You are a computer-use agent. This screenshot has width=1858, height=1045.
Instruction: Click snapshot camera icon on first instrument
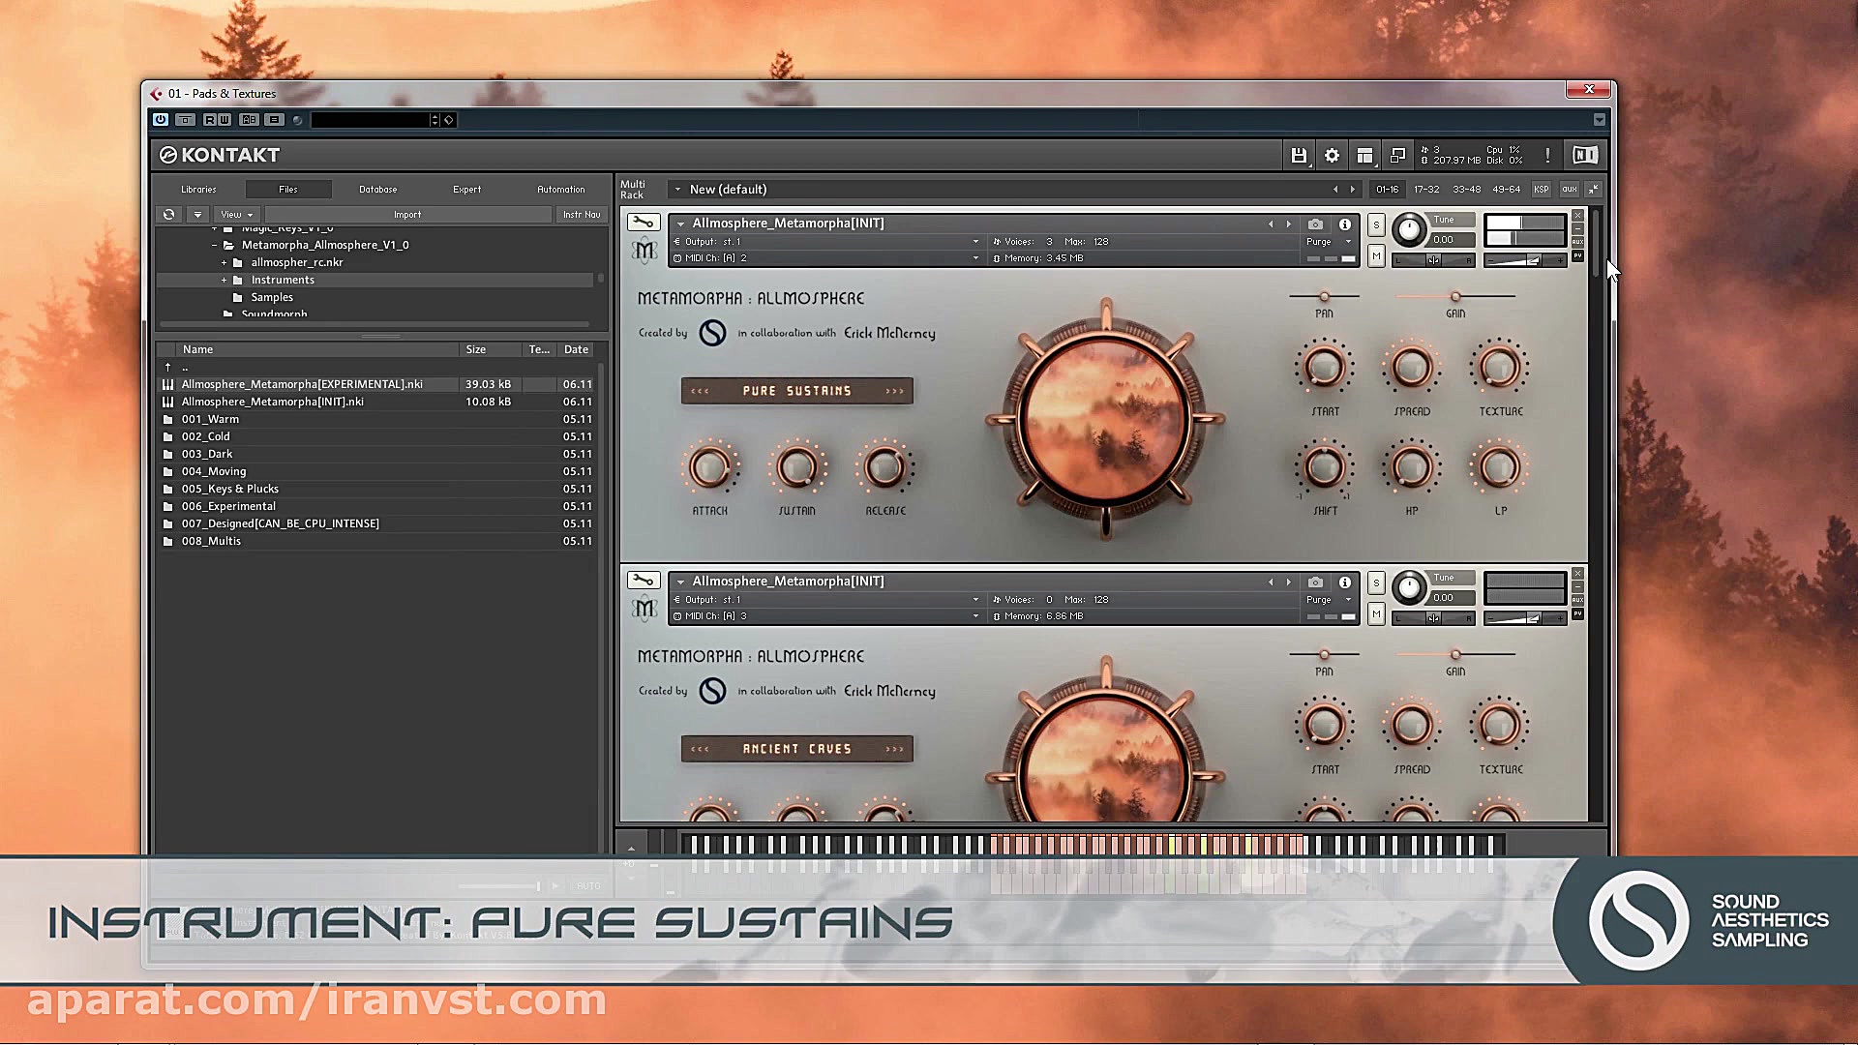pyautogui.click(x=1315, y=224)
